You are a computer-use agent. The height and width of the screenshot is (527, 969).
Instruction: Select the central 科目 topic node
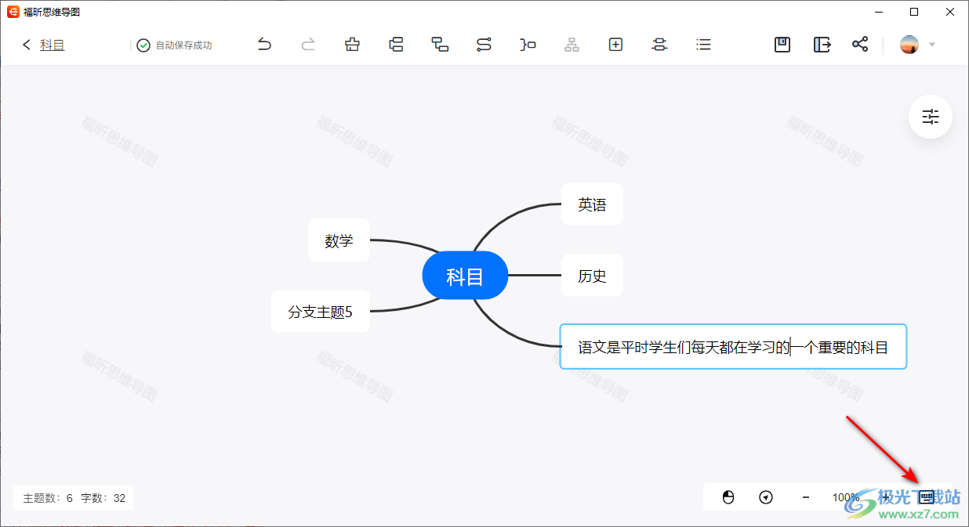[x=465, y=276]
